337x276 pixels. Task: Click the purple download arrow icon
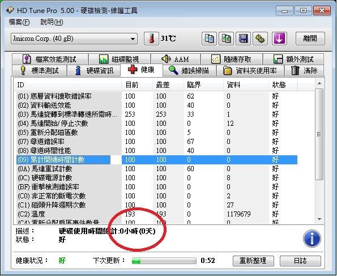pyautogui.click(x=279, y=39)
